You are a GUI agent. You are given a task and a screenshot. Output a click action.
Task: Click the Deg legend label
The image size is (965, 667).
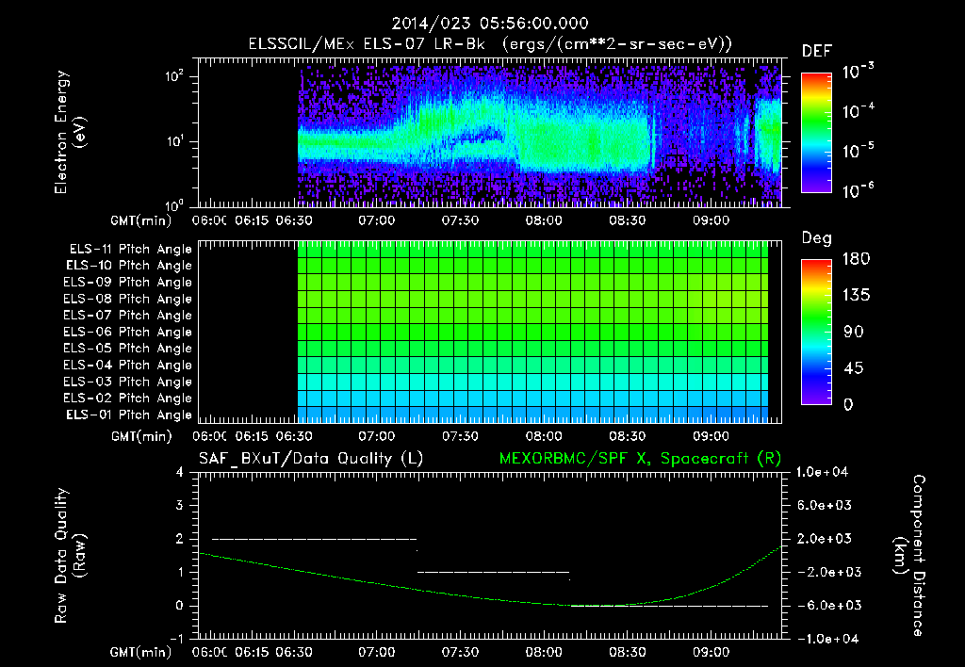(x=817, y=238)
